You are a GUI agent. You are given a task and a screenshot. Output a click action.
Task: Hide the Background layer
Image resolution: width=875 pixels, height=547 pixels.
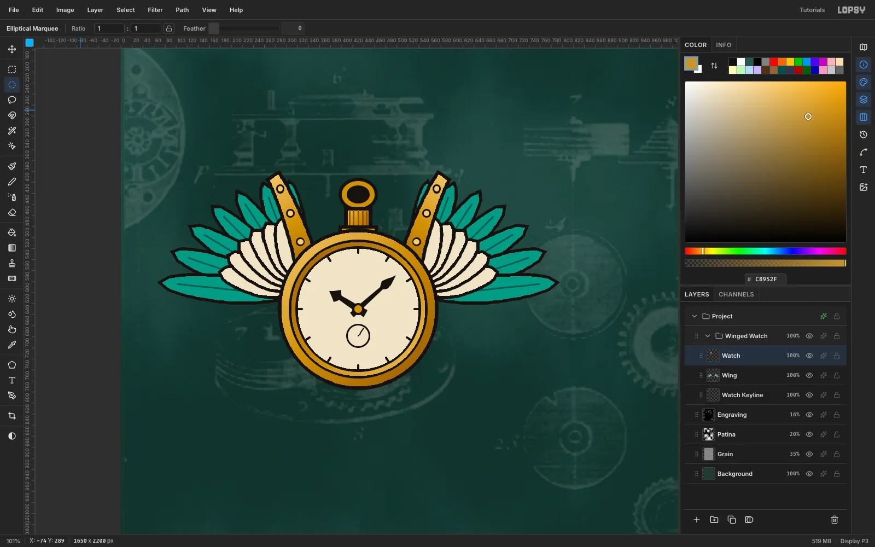point(809,474)
